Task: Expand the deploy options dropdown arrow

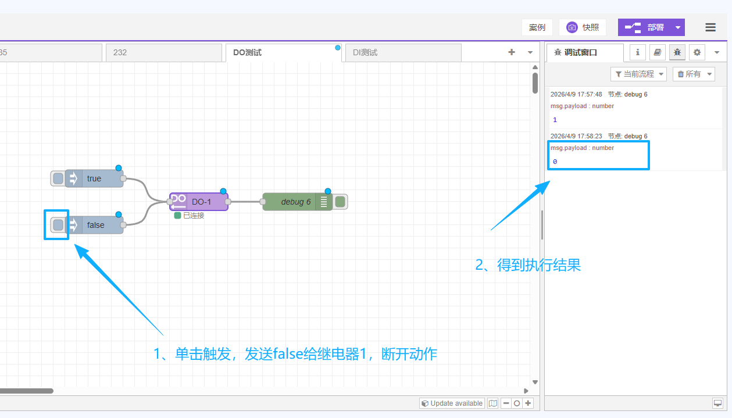Action: pos(677,27)
